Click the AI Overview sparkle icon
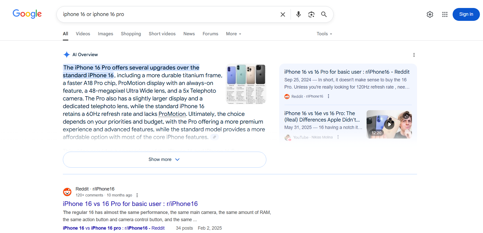The height and width of the screenshot is (233, 483). [66, 55]
